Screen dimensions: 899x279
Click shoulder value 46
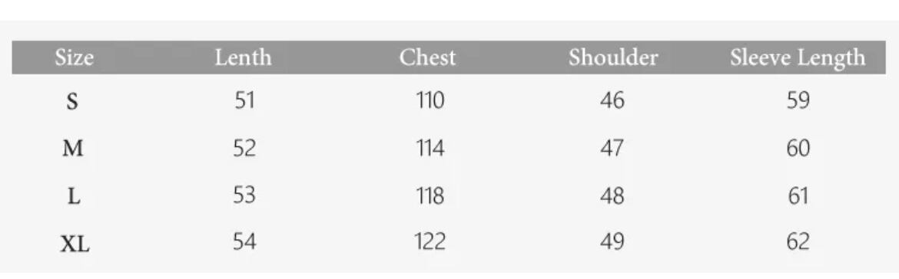coord(612,101)
